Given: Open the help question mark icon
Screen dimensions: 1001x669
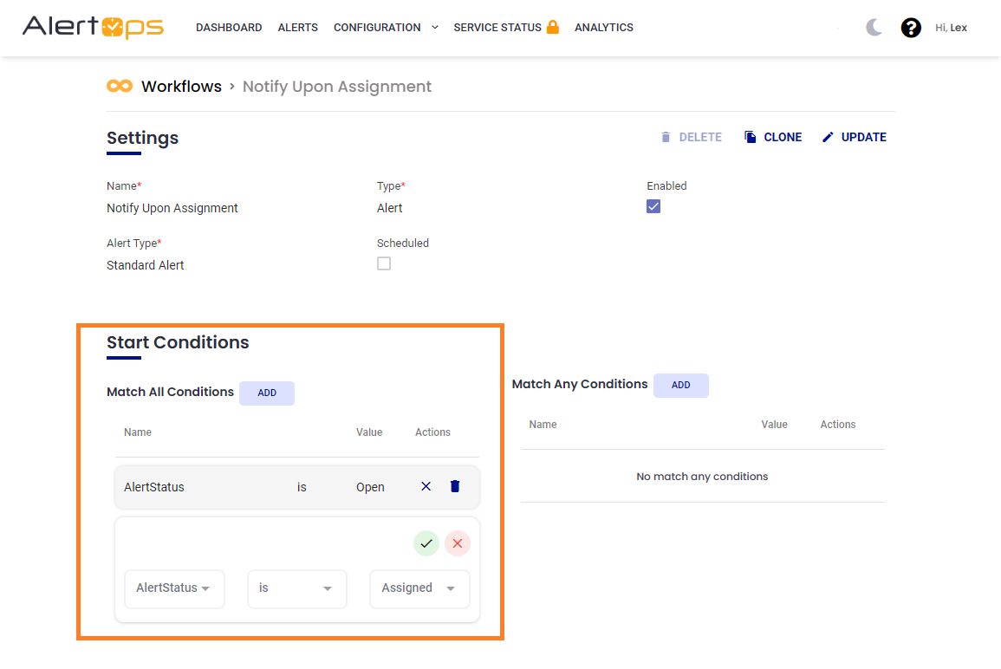Looking at the screenshot, I should (x=911, y=28).
